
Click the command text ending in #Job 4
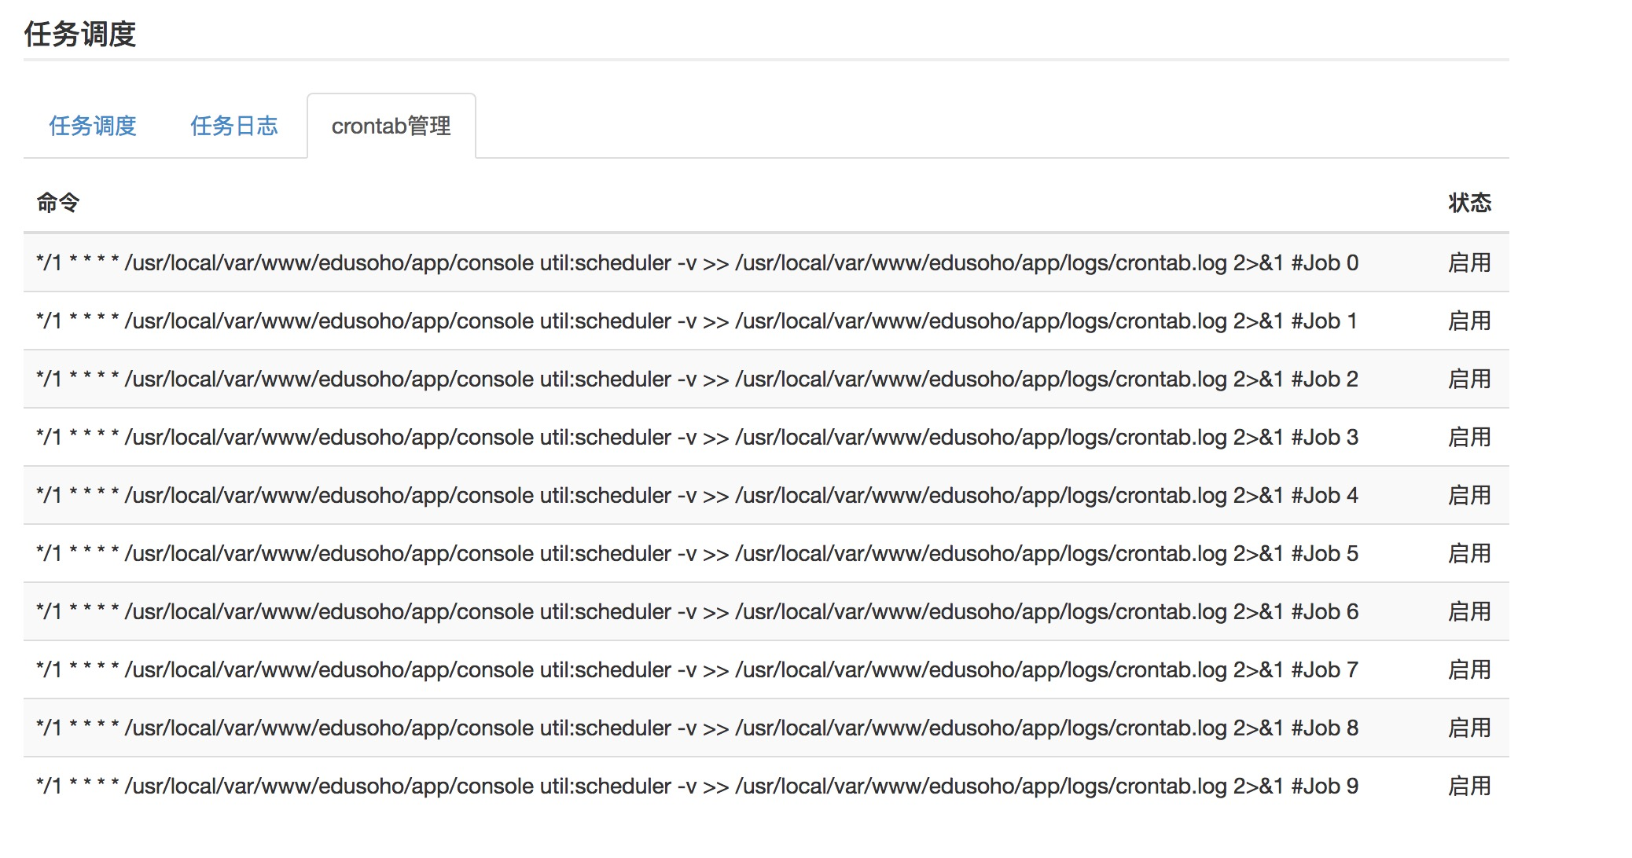697,495
